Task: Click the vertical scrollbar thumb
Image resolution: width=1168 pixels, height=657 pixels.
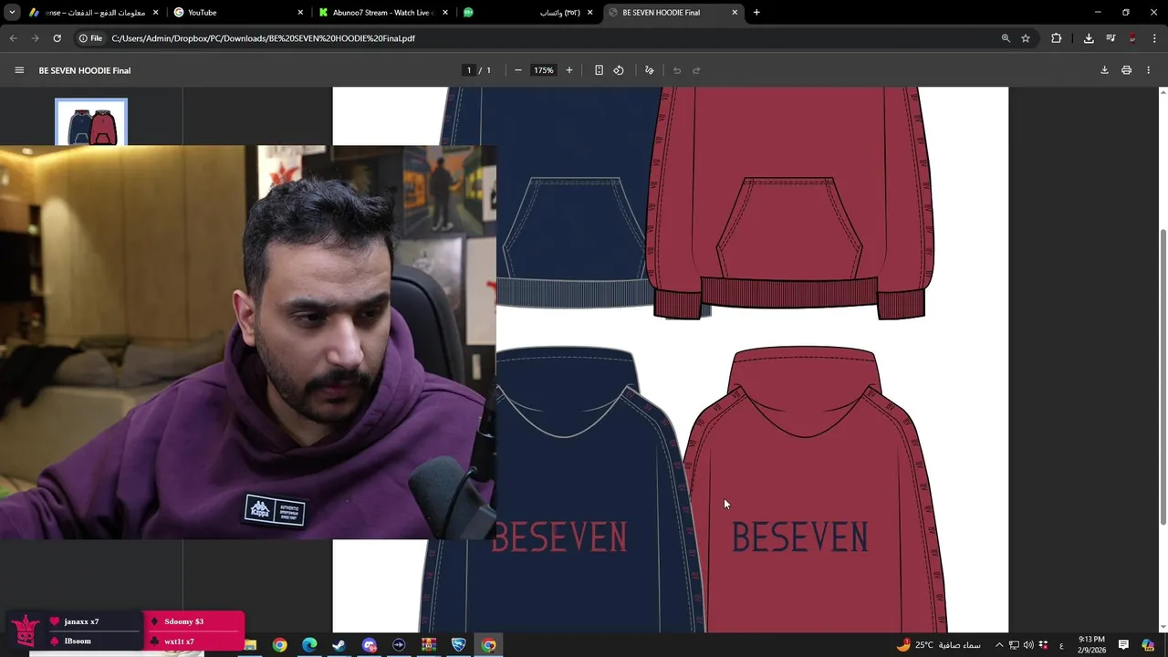Action: pyautogui.click(x=1163, y=376)
